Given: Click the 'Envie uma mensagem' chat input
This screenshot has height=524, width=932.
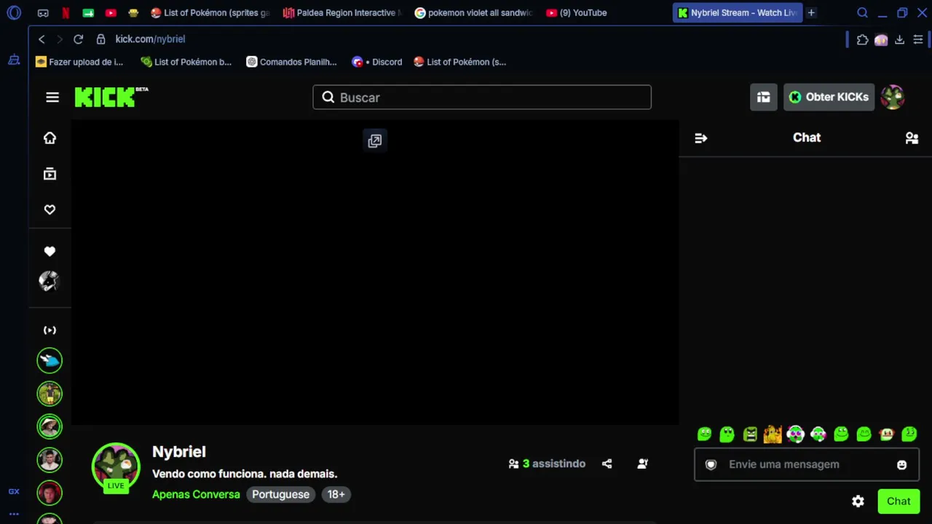Looking at the screenshot, I should point(807,464).
